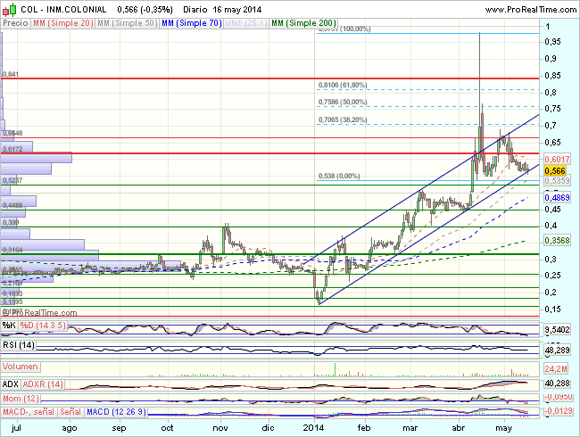Click the Mom (12) momentum label
This screenshot has height=437, width=580.
(x=22, y=398)
